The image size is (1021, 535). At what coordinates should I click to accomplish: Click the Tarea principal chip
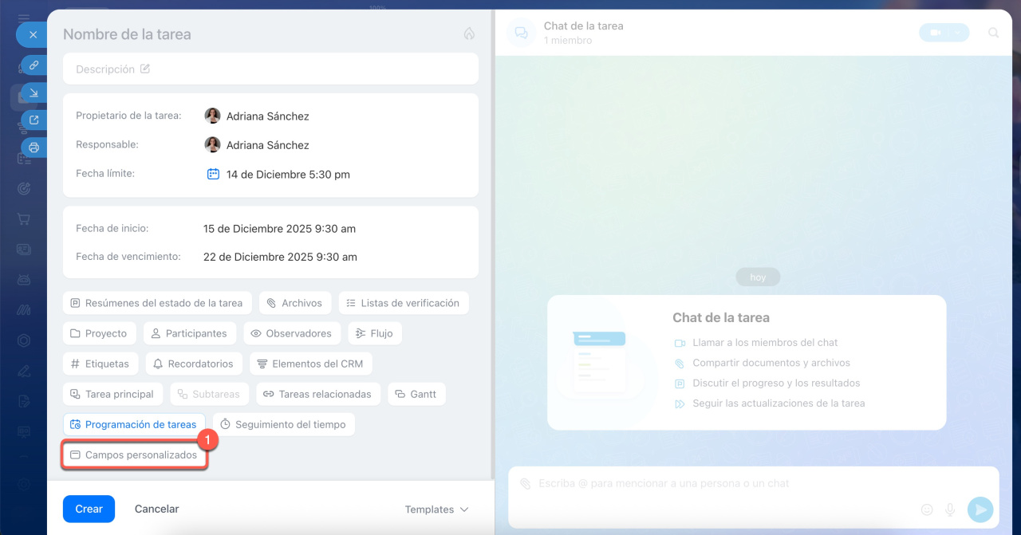[113, 394]
